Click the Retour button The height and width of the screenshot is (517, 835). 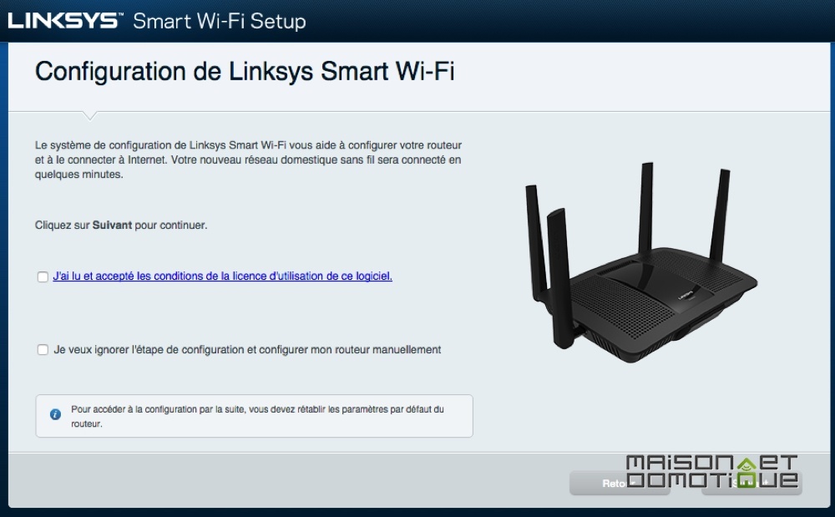coord(620,483)
